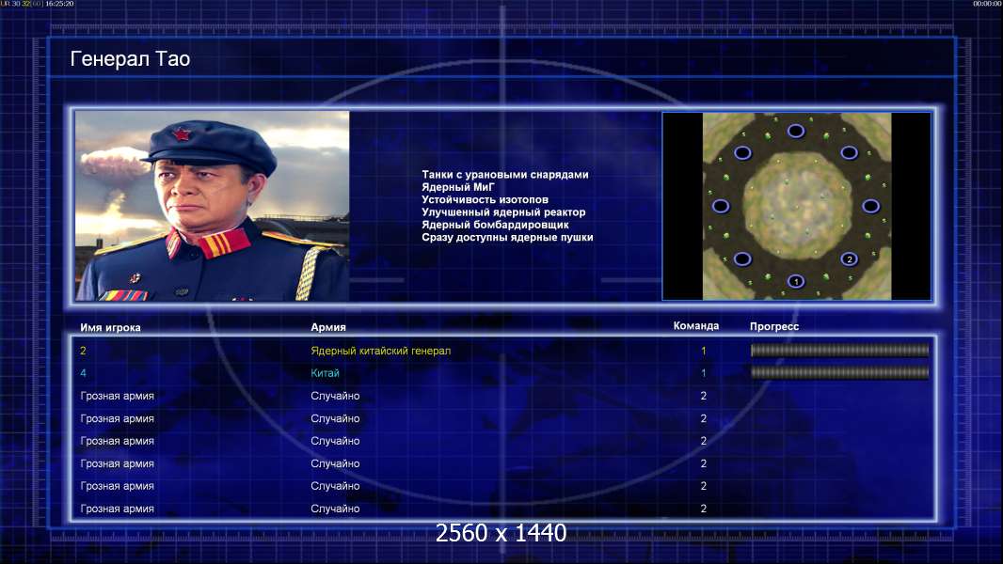1003x564 pixels.
Task: Click the "Армия" column header
Action: (x=328, y=327)
